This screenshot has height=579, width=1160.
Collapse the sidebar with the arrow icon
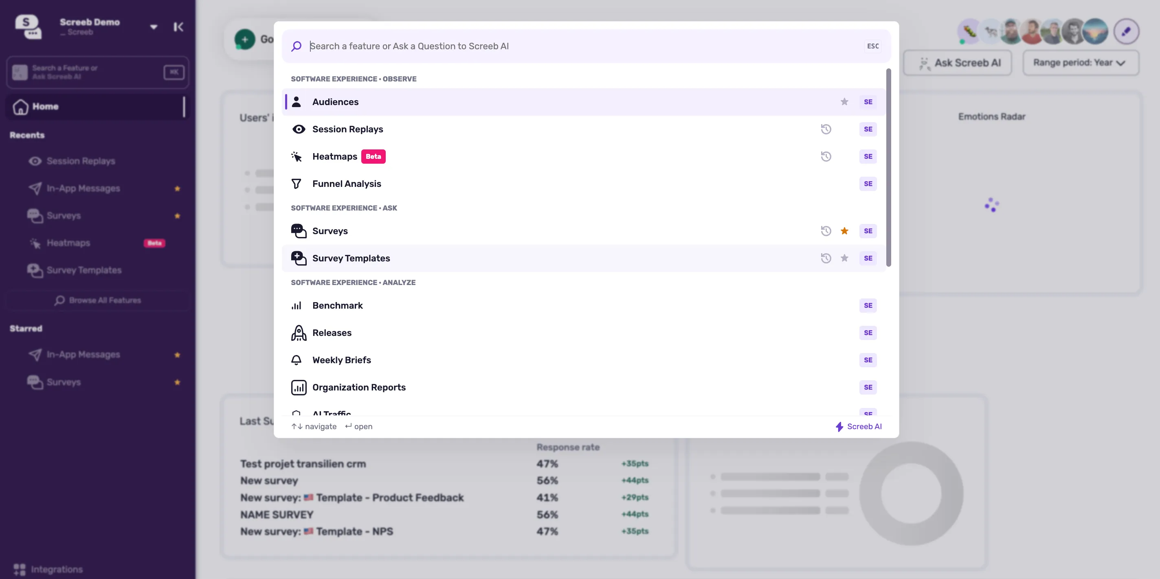point(178,27)
